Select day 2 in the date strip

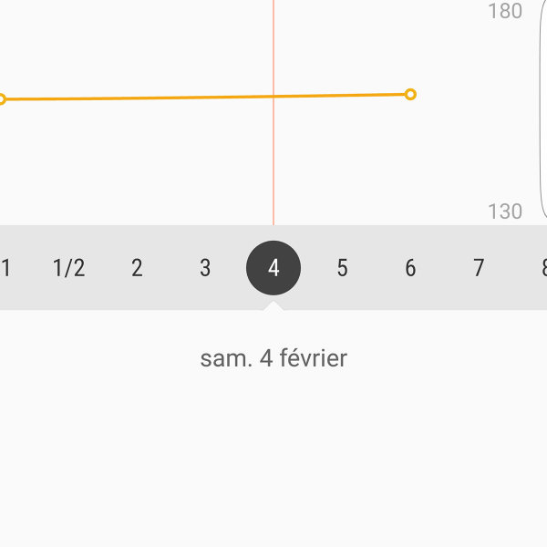(x=137, y=268)
